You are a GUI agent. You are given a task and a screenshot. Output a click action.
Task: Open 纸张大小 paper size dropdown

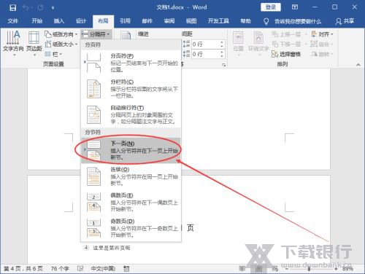pos(61,44)
